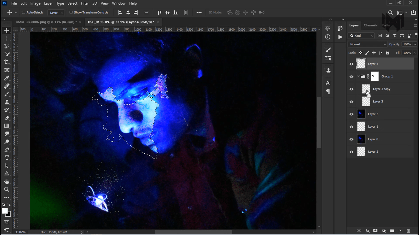Open the Window menu

pyautogui.click(x=119, y=3)
